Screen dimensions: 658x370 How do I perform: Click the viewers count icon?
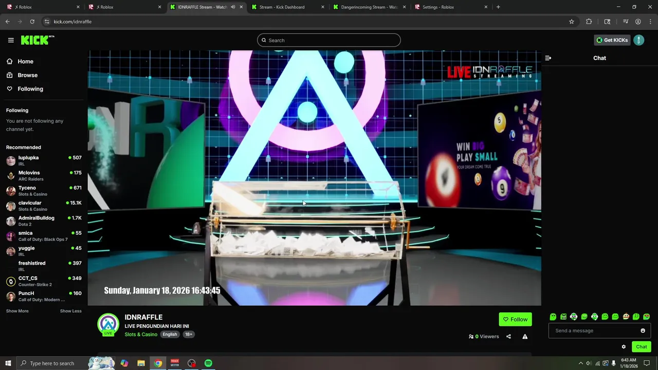[471, 337]
